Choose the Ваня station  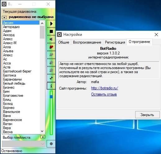pyautogui.click(x=21, y=116)
